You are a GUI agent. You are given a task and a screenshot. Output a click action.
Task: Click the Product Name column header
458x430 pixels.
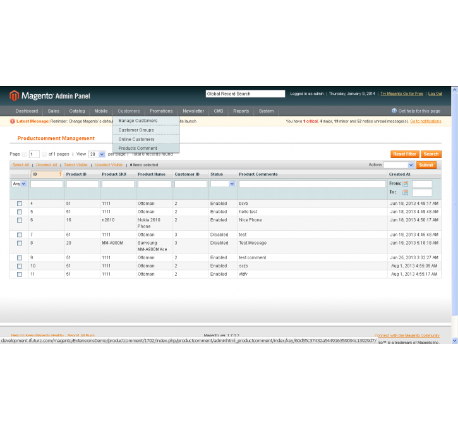(x=152, y=175)
